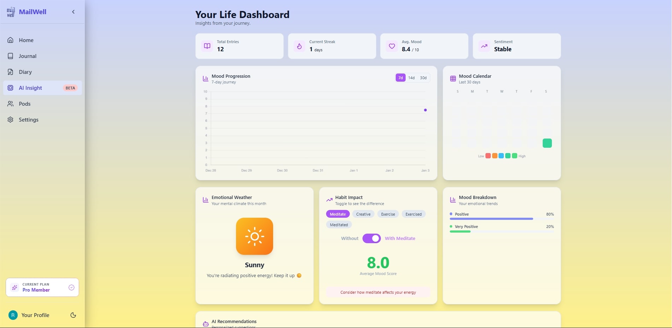This screenshot has height=328, width=672.
Task: Open Diary from the sidebar
Action: (x=25, y=72)
